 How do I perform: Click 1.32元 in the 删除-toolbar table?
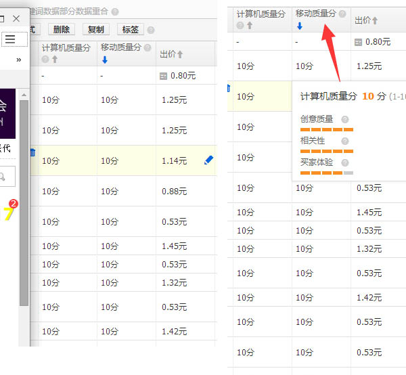175,282
